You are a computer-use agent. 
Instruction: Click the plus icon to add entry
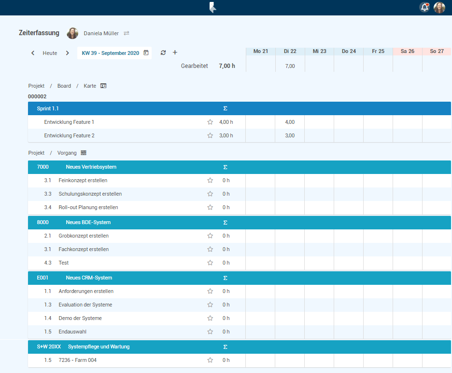pos(175,53)
